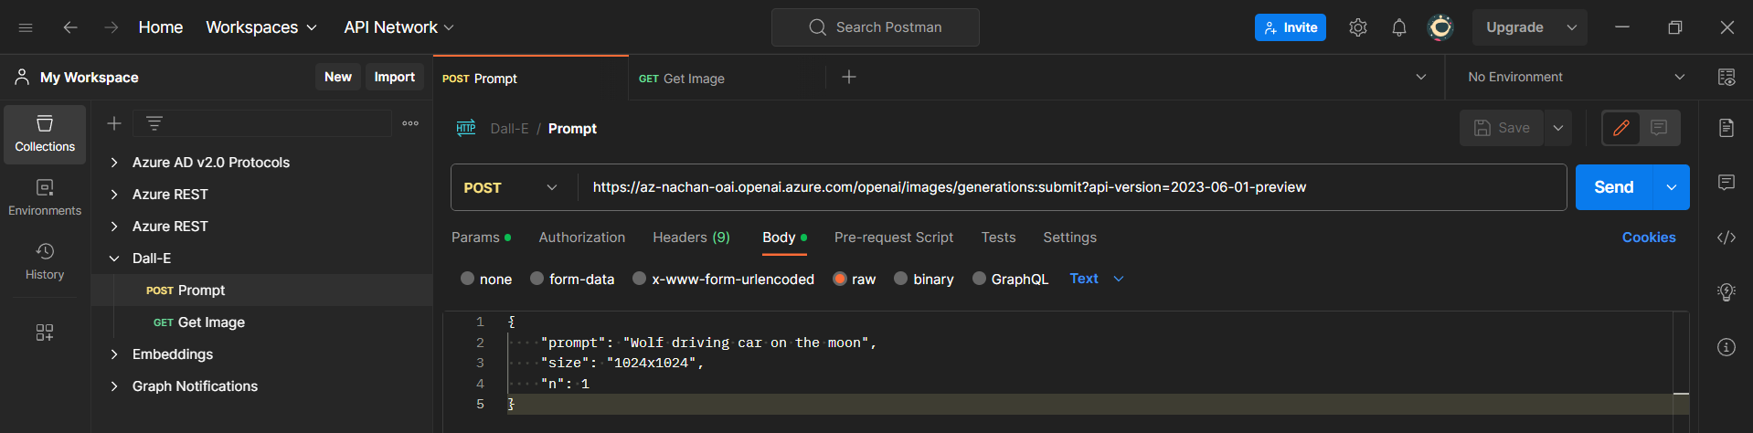
Task: Open the No Environment selector
Action: [1575, 78]
